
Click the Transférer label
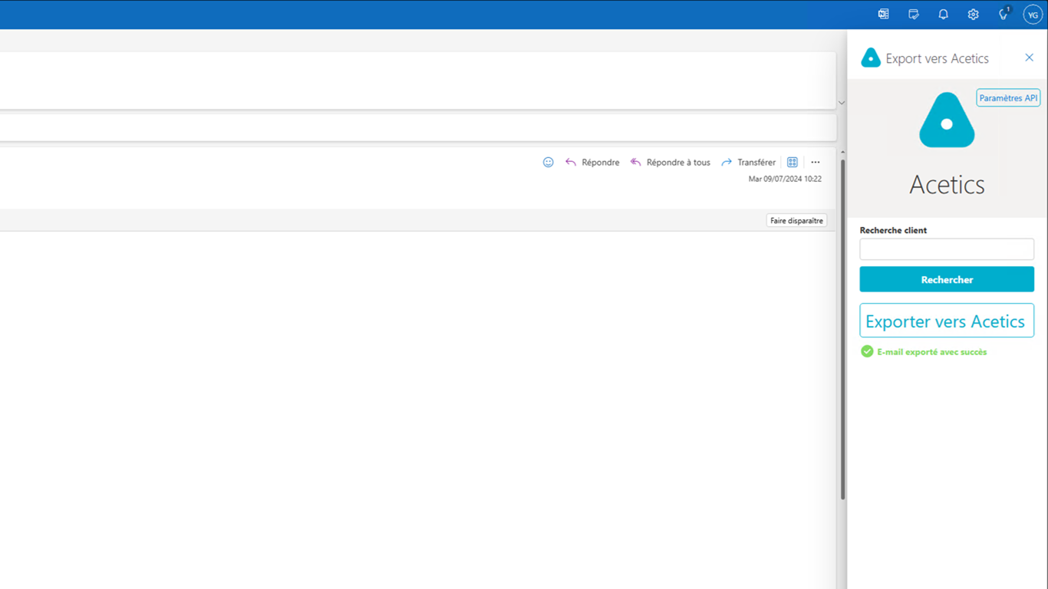pyautogui.click(x=756, y=163)
